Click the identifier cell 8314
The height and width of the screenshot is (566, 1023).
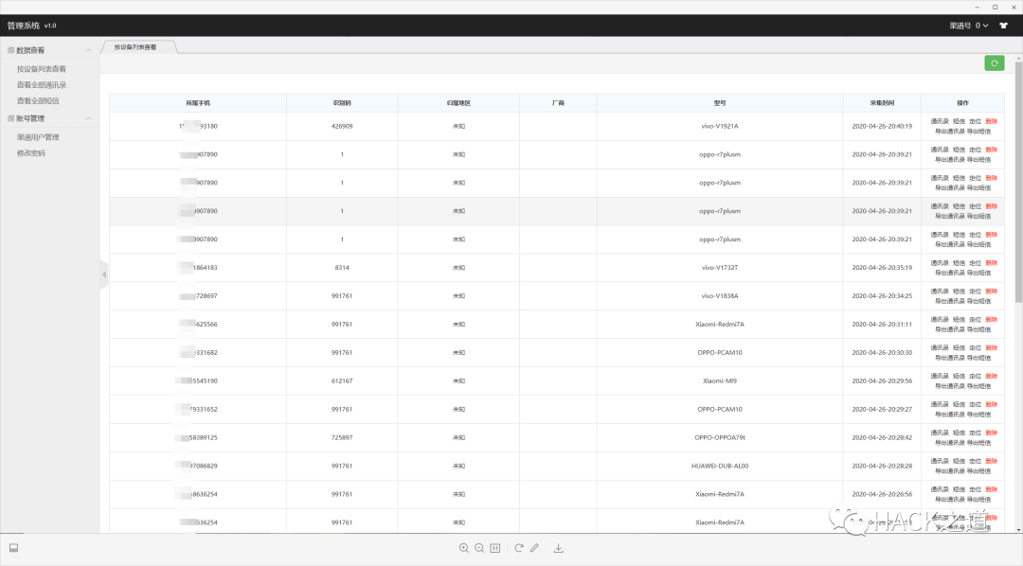pyautogui.click(x=342, y=268)
